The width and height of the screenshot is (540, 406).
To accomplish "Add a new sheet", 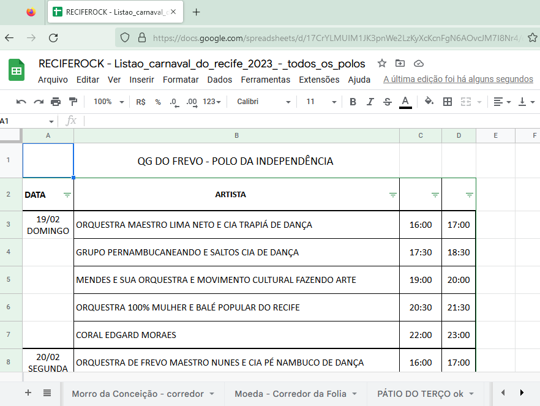I will click(28, 393).
